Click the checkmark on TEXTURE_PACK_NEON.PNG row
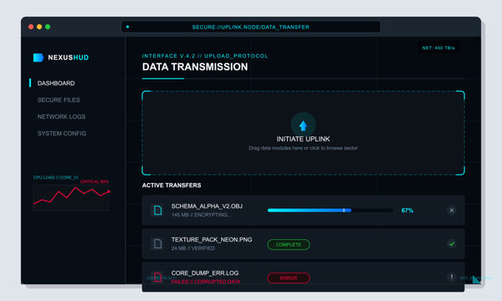The width and height of the screenshot is (502, 301). pyautogui.click(x=452, y=244)
